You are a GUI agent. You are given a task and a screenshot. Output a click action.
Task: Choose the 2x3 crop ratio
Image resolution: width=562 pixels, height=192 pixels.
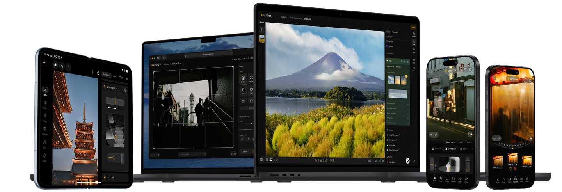point(242,91)
